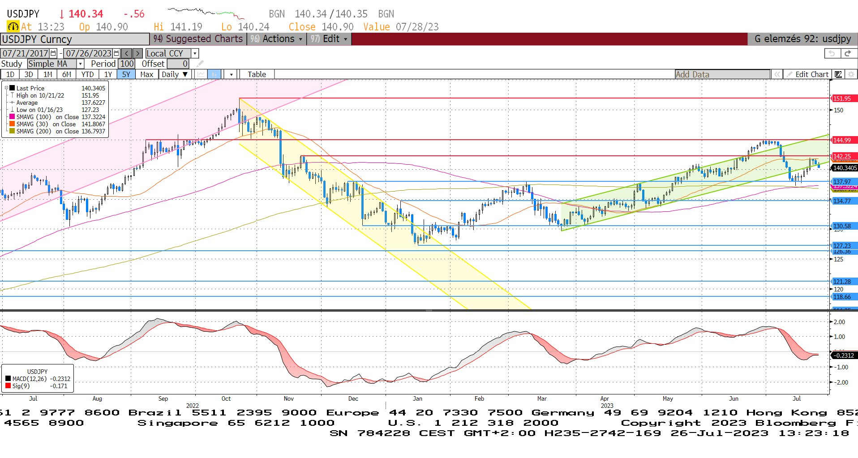Viewport: 858px width, 458px height.
Task: Click the study pencil edit icon
Action: pos(200,64)
